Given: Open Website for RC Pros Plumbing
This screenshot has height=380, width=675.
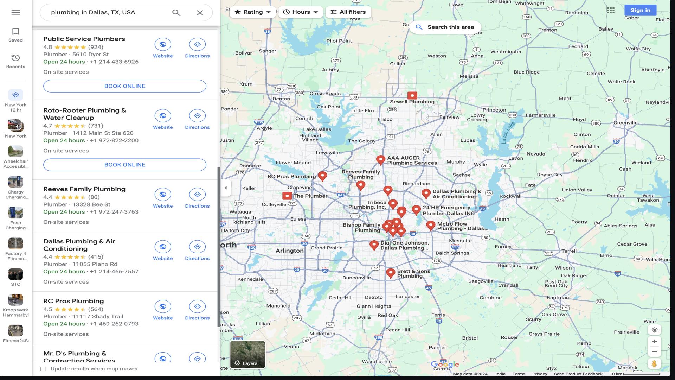Looking at the screenshot, I should (x=163, y=311).
